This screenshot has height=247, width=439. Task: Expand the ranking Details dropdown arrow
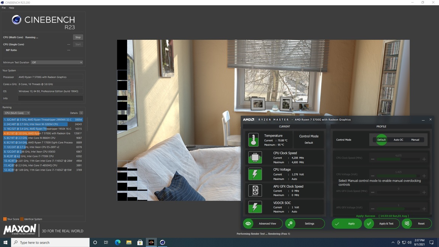(x=81, y=113)
